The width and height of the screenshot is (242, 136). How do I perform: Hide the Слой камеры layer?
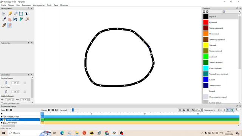(2, 123)
